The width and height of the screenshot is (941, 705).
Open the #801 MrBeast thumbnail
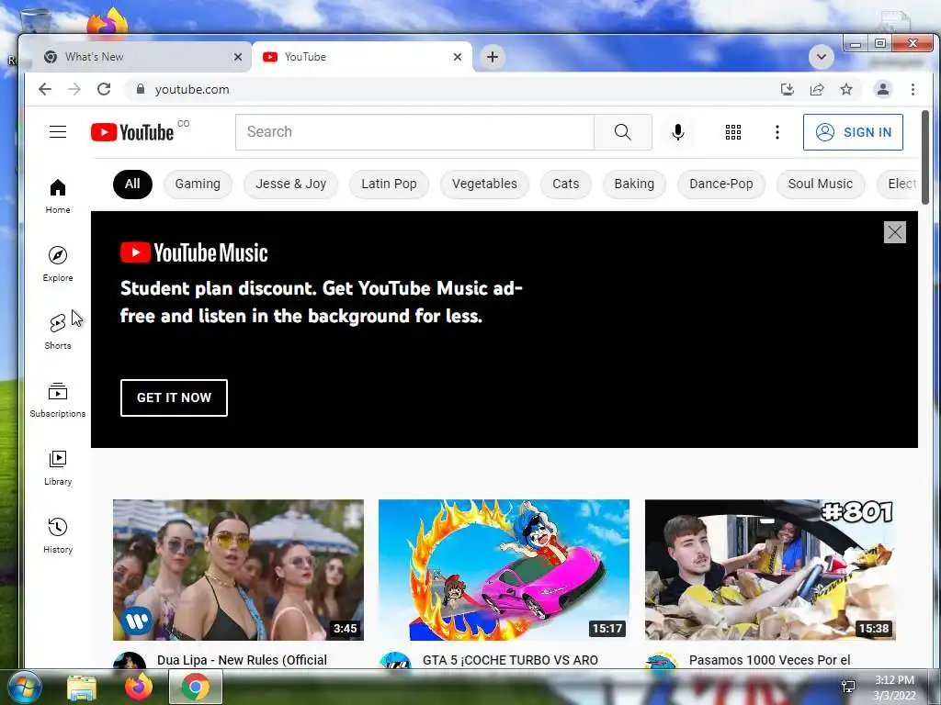(771, 569)
